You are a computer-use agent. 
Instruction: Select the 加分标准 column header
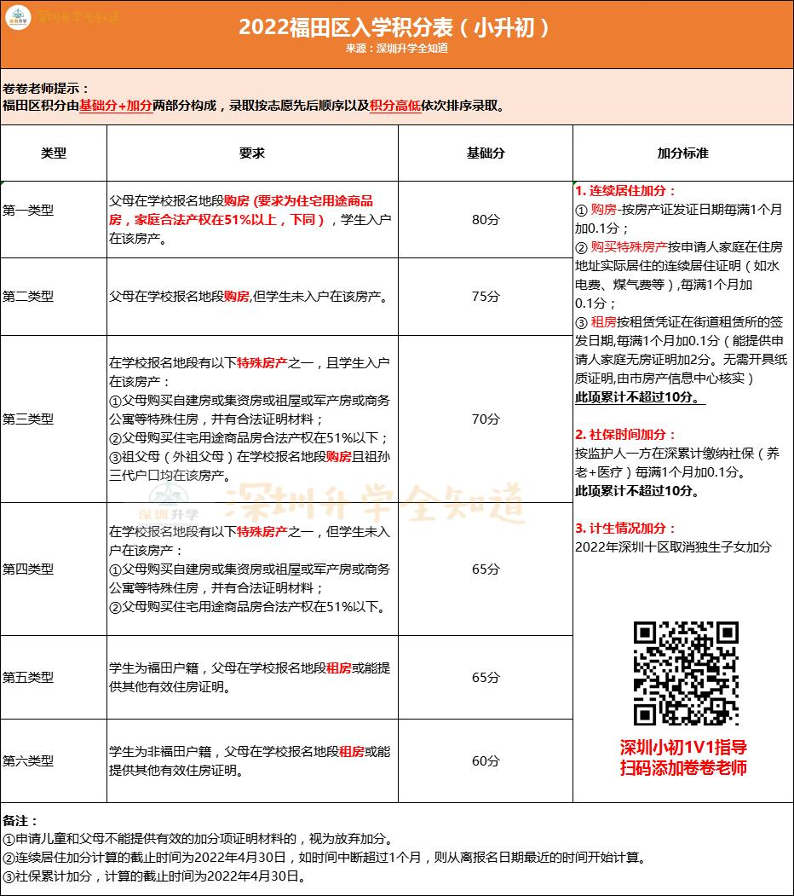(683, 153)
